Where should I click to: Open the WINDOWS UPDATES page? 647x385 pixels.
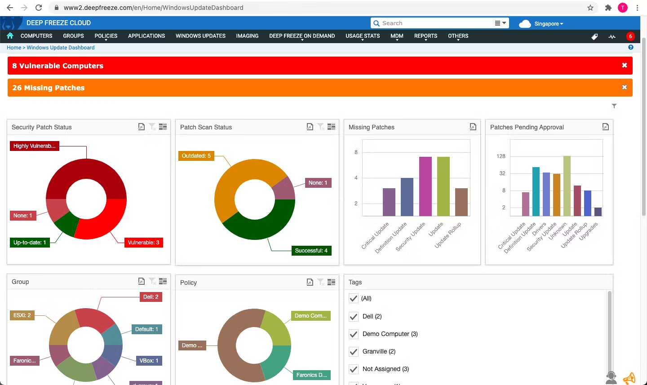(200, 36)
